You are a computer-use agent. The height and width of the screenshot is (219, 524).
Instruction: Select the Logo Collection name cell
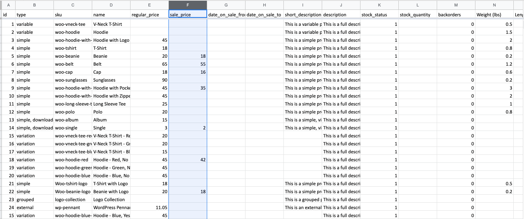[x=111, y=200]
